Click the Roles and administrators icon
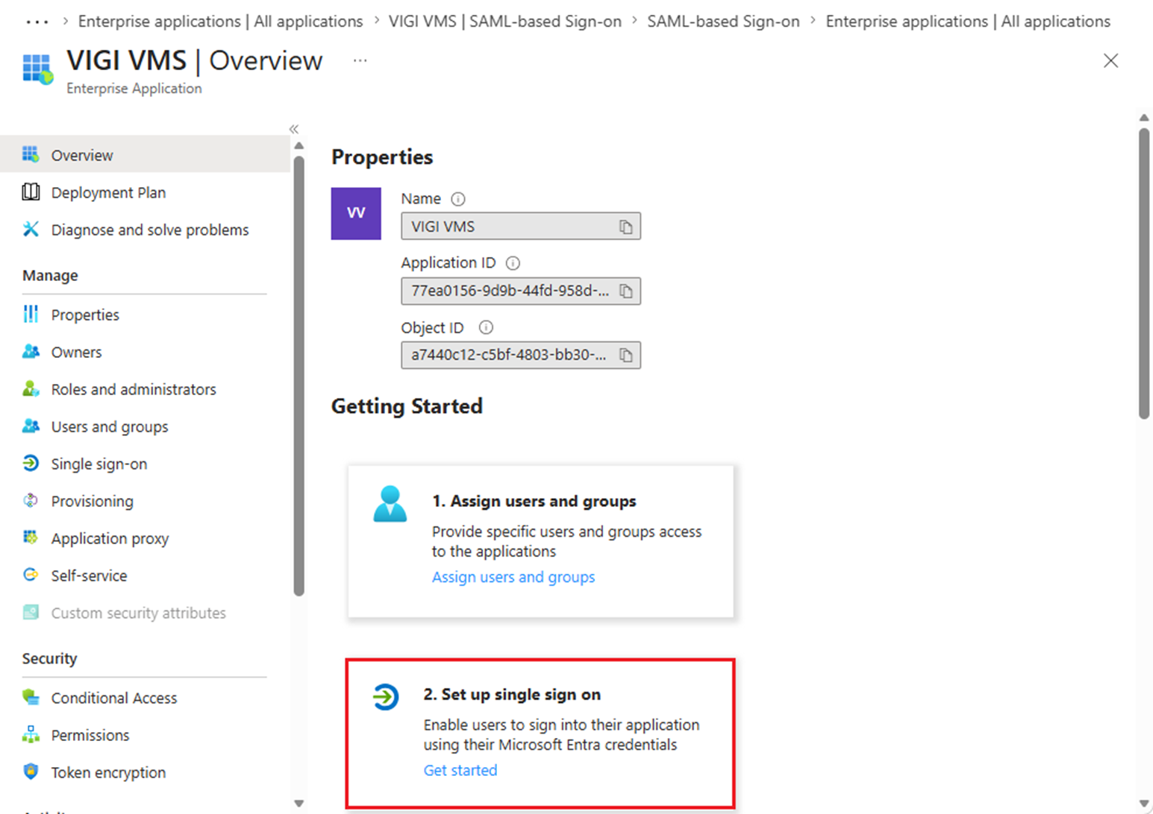Screen dimensions: 1153x814 [31, 388]
